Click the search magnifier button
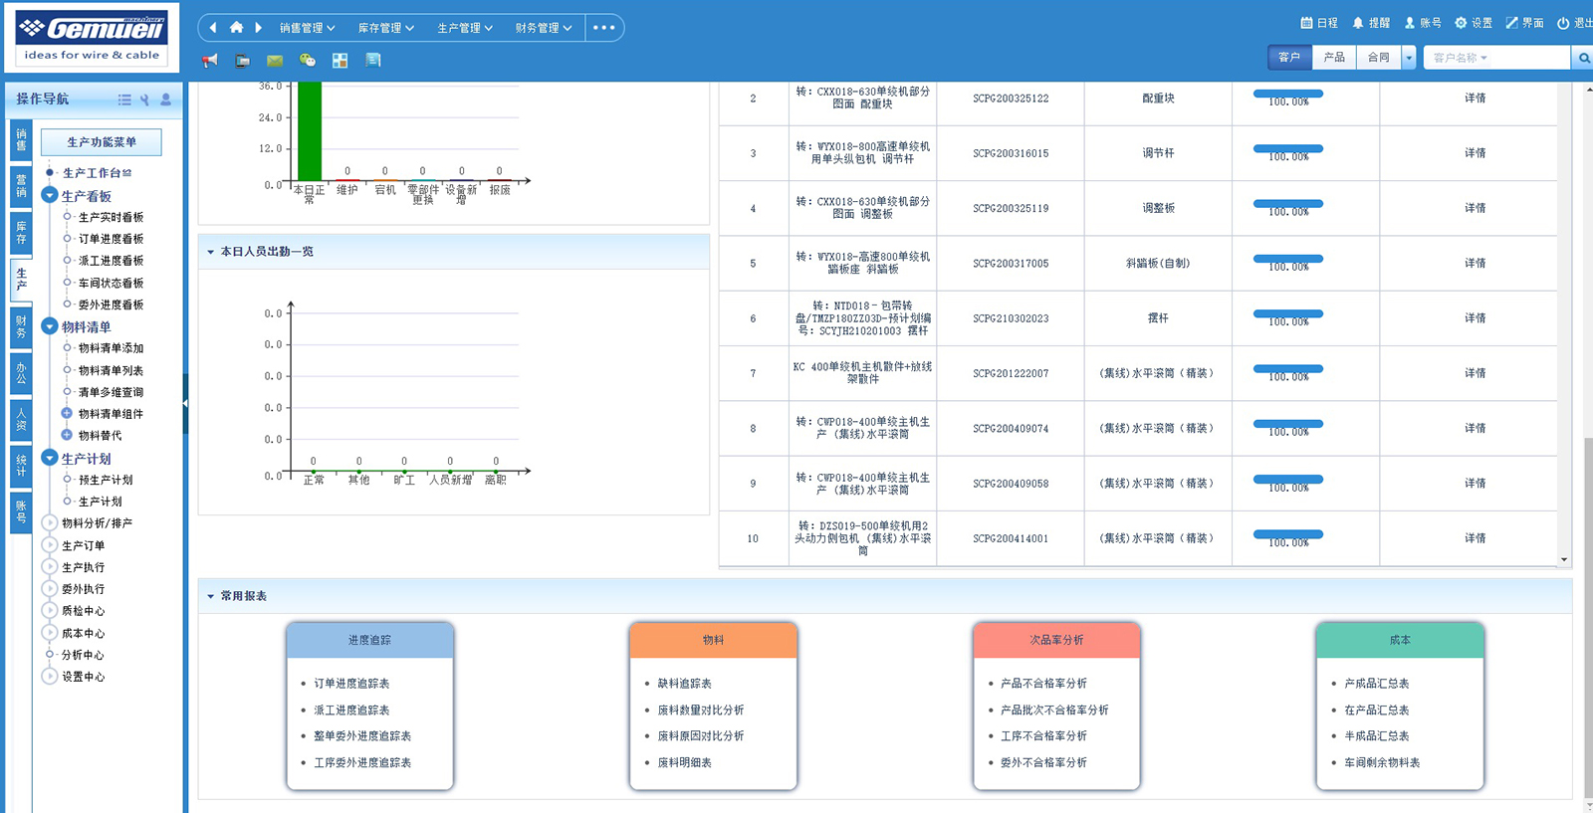The width and height of the screenshot is (1593, 813). pos(1583,59)
